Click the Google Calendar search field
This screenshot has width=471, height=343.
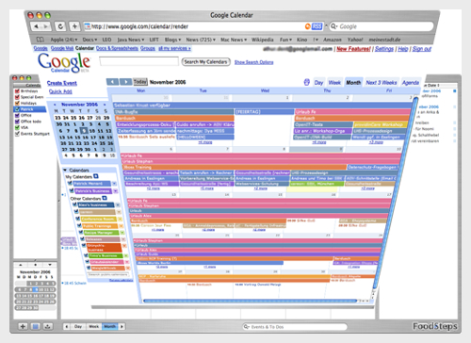(x=138, y=61)
